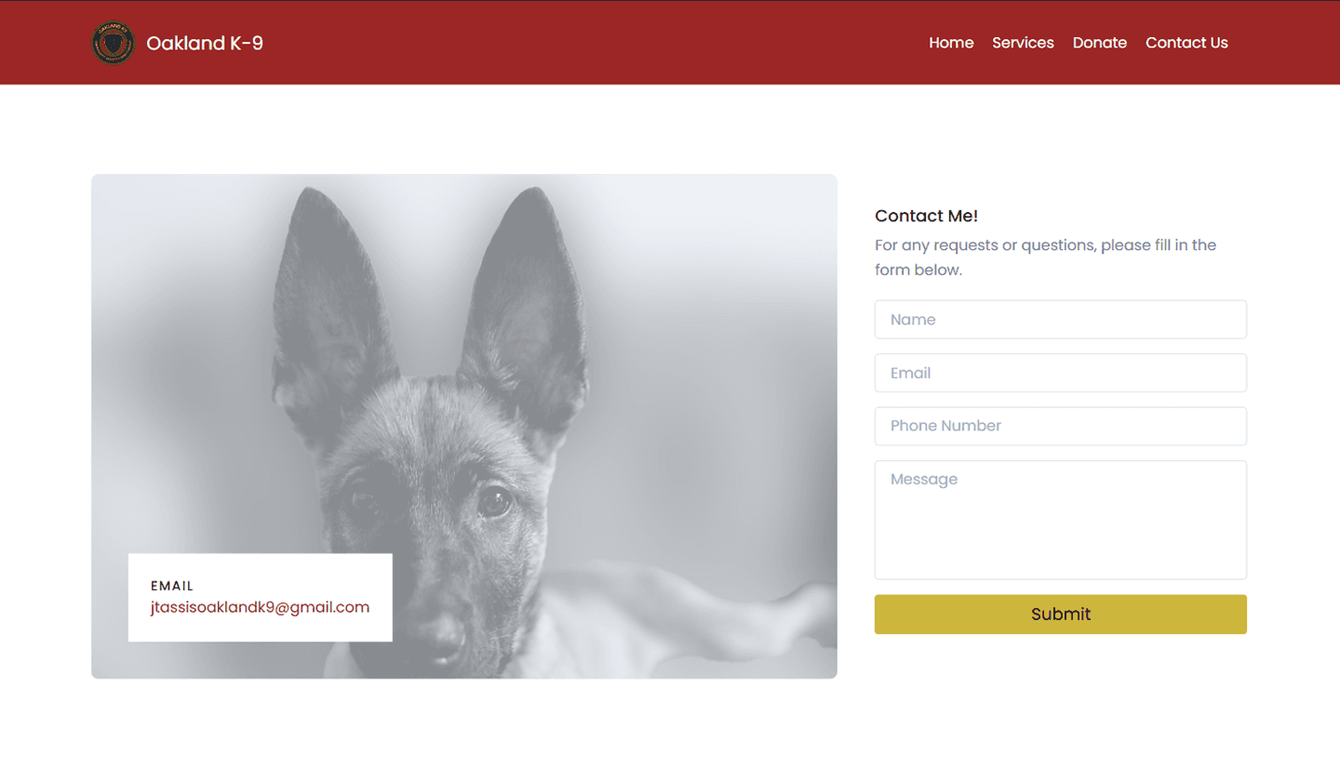The image size is (1340, 767).
Task: Click the EMAIL label on white card
Action: coord(172,586)
